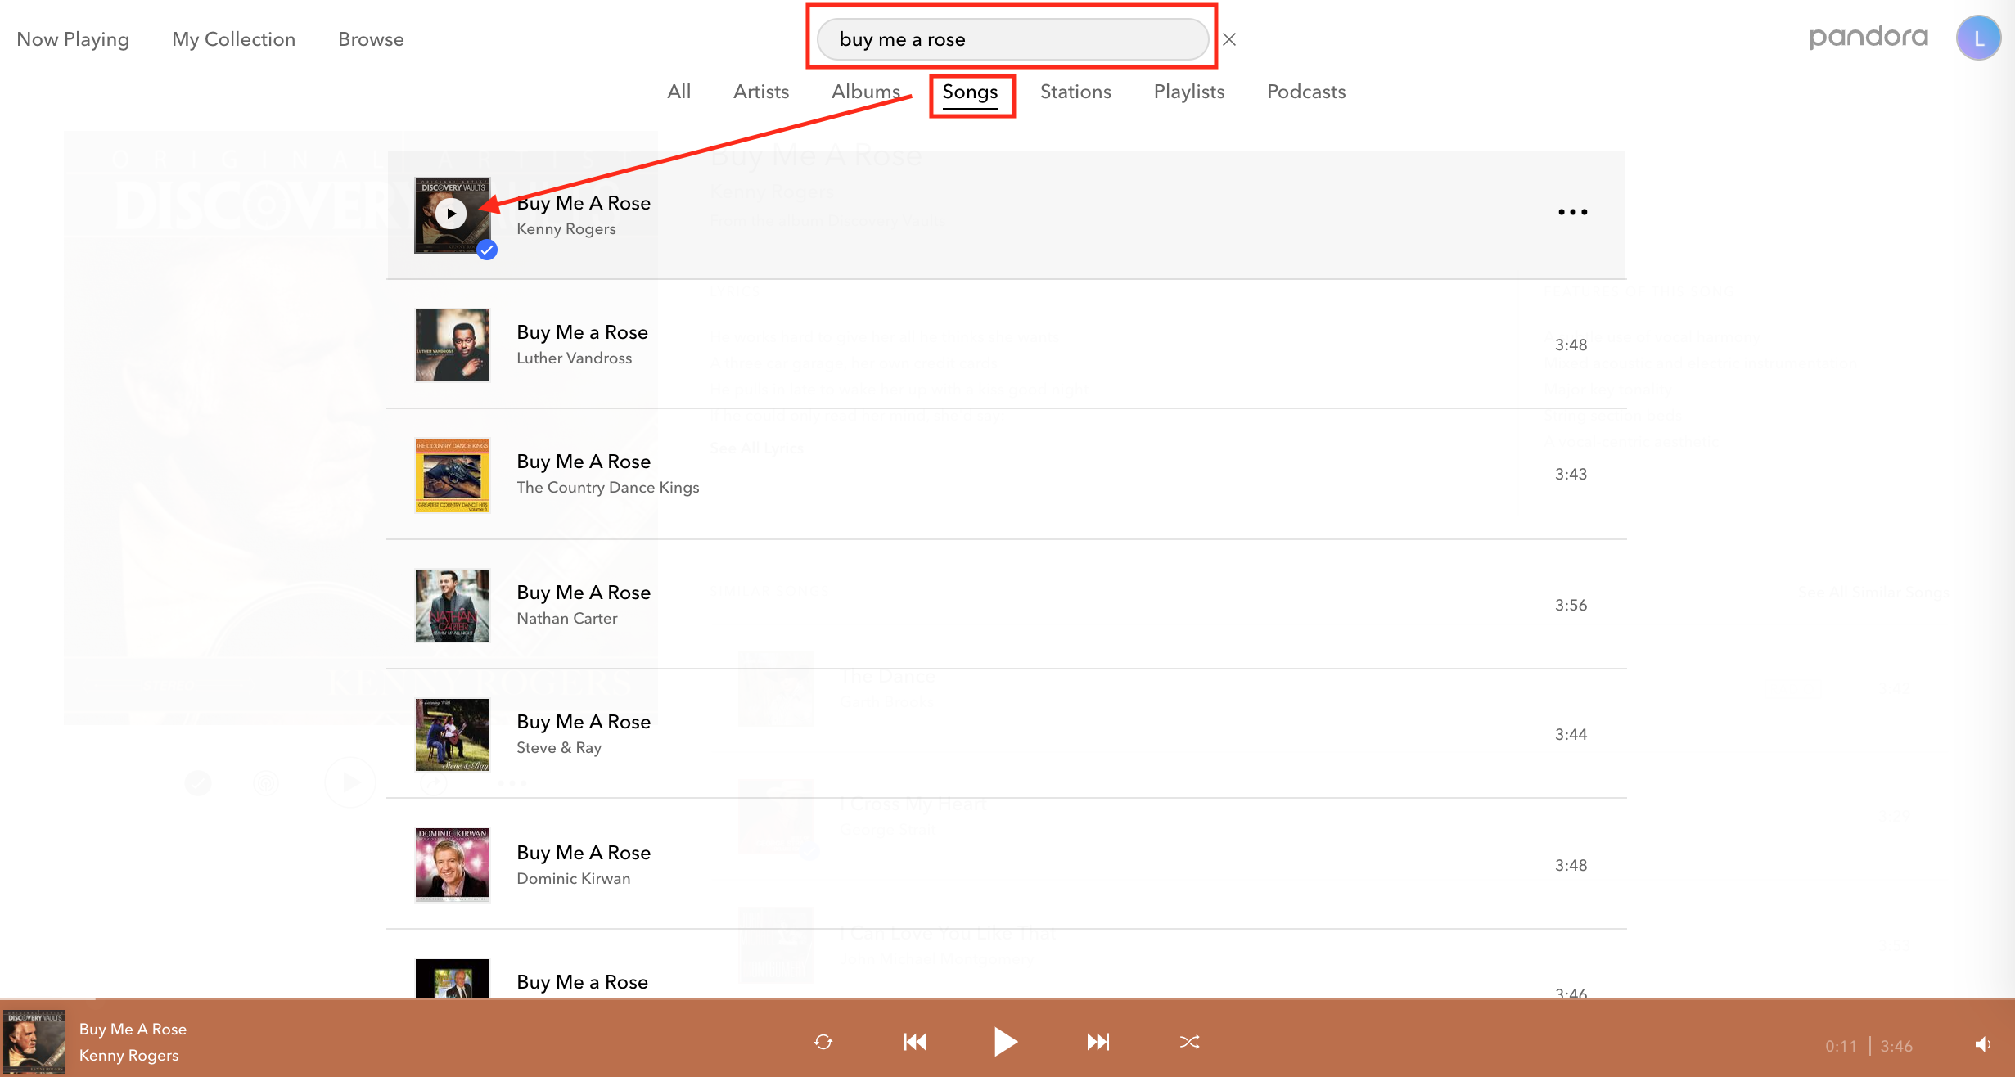2015x1077 pixels.
Task: Enable shuffle playback
Action: (x=1189, y=1041)
